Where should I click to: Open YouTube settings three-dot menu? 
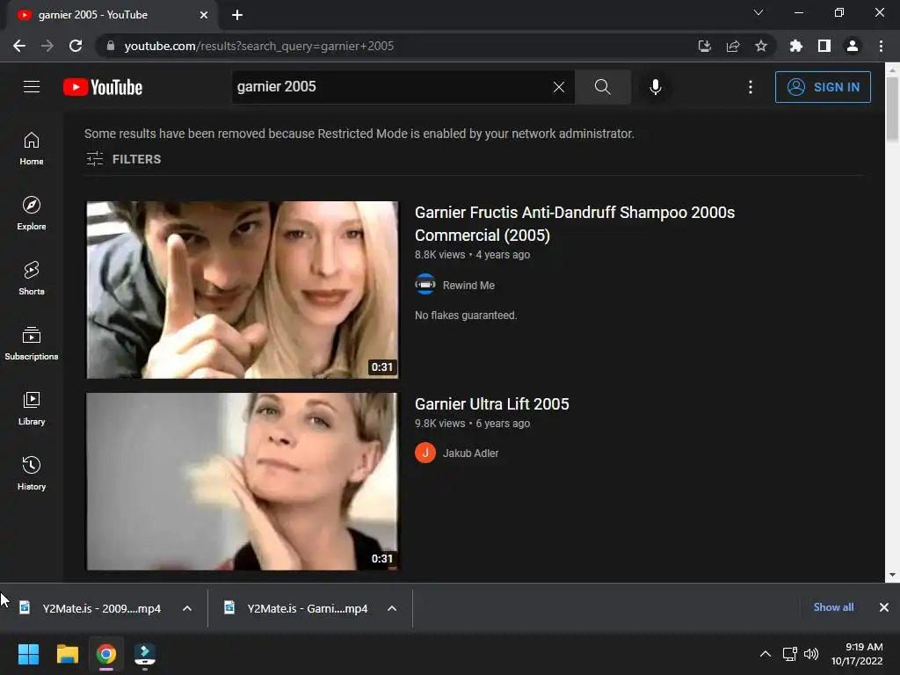pyautogui.click(x=751, y=87)
